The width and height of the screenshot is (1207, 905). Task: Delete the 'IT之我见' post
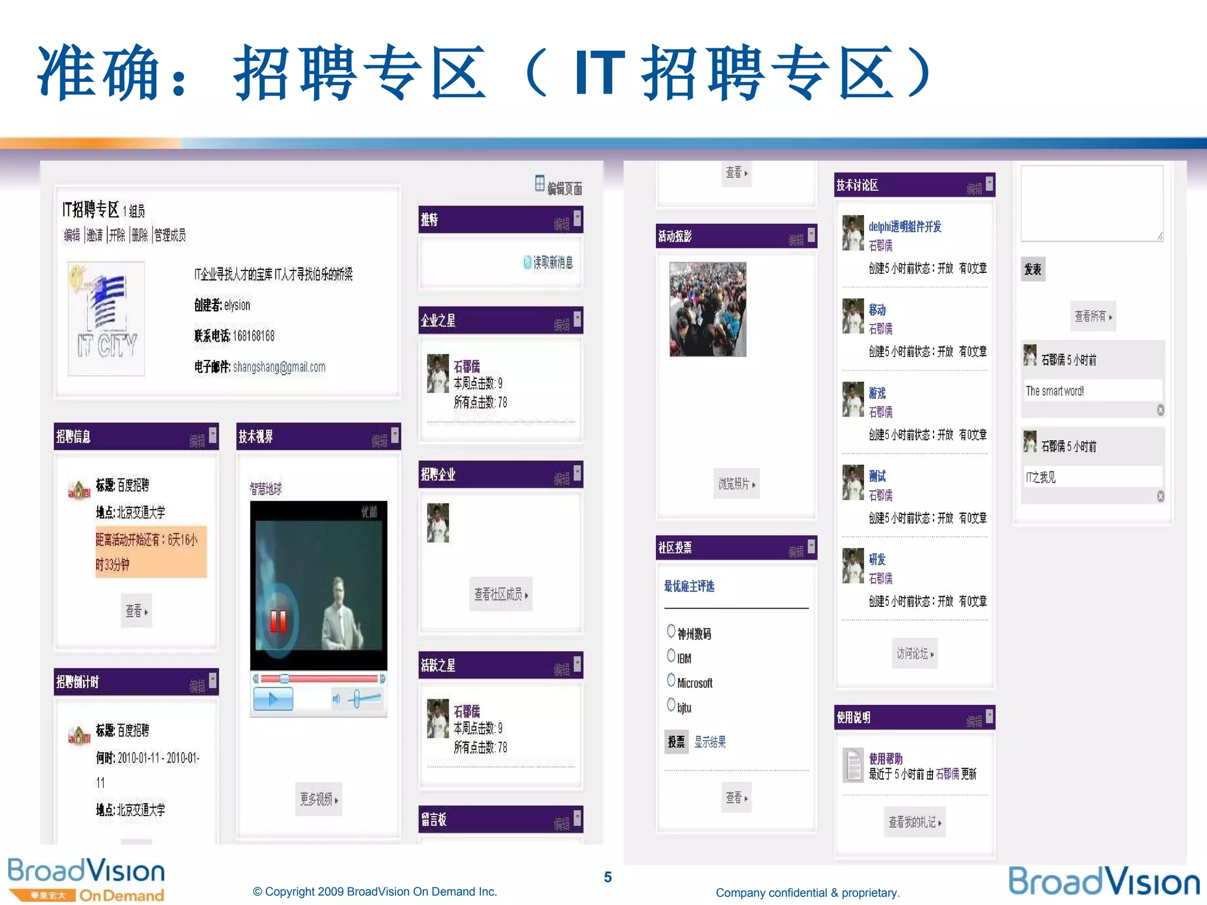pos(1160,496)
